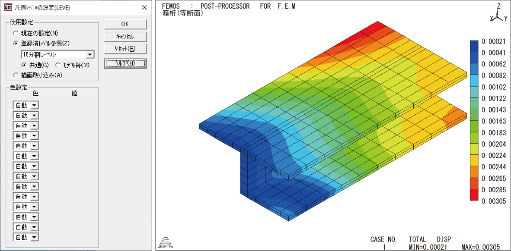
Task: Click the リセット(R) button
Action: tap(125, 49)
